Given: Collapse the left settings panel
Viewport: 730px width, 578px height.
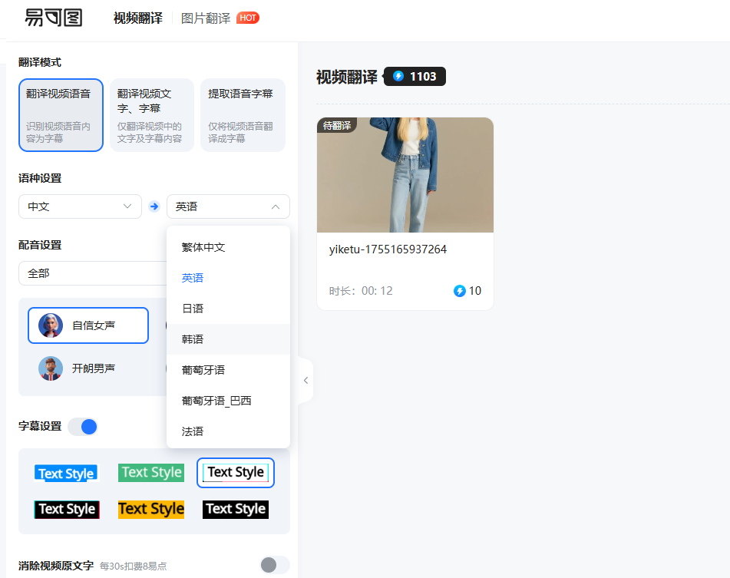Looking at the screenshot, I should pyautogui.click(x=306, y=380).
